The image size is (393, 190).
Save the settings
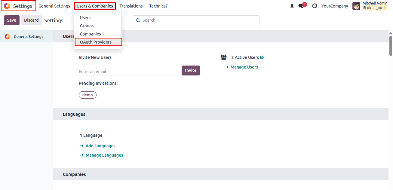[x=12, y=20]
